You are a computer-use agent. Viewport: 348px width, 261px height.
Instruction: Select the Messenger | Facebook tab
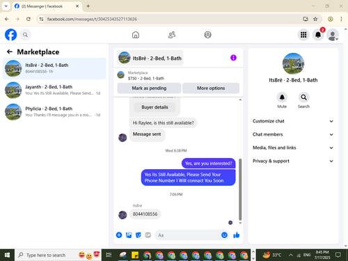(47, 6)
